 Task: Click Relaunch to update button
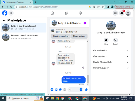point(124,7)
